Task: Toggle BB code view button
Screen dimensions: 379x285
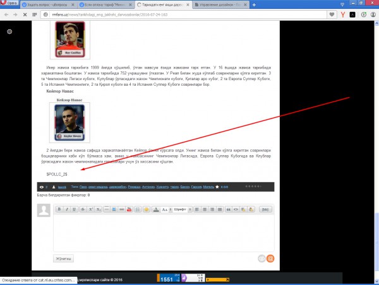Action: coord(265,209)
